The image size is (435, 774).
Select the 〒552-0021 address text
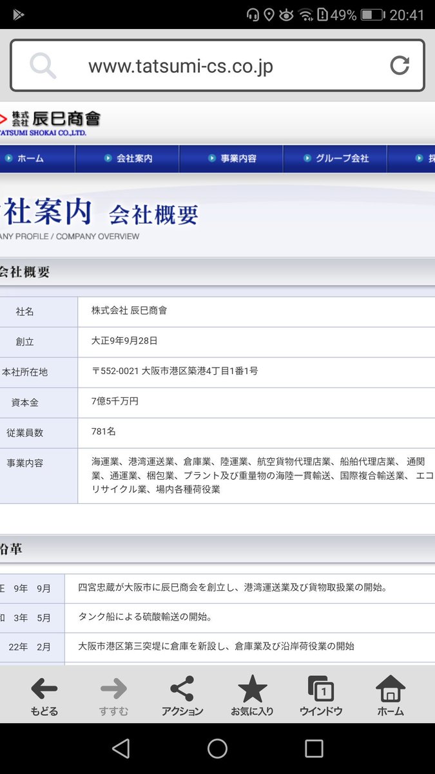point(175,371)
